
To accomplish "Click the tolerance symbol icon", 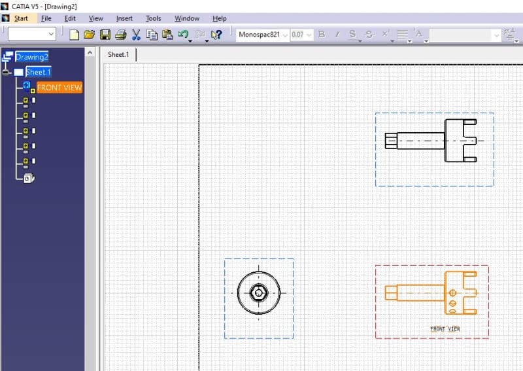I will (x=509, y=34).
